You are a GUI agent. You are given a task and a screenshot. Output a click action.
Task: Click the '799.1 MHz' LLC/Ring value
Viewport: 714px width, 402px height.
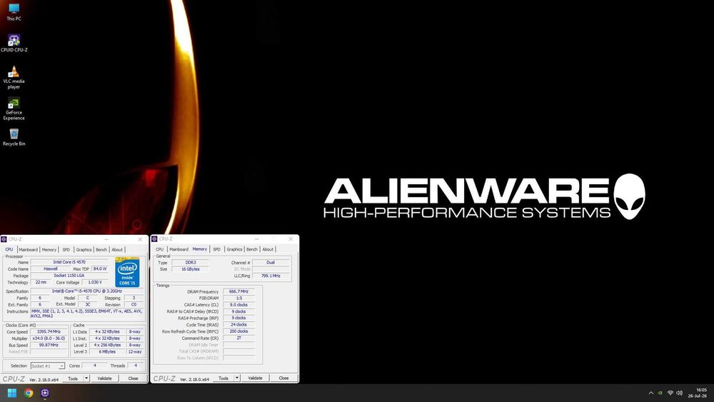[271, 276]
